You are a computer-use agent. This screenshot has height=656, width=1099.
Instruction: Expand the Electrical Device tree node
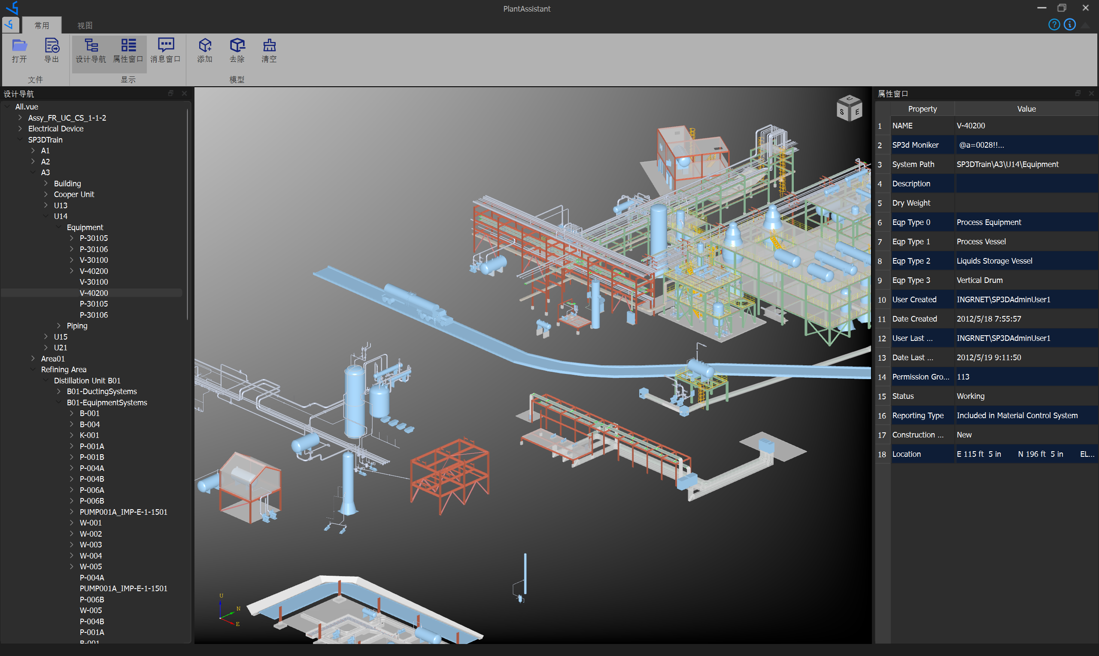(20, 129)
